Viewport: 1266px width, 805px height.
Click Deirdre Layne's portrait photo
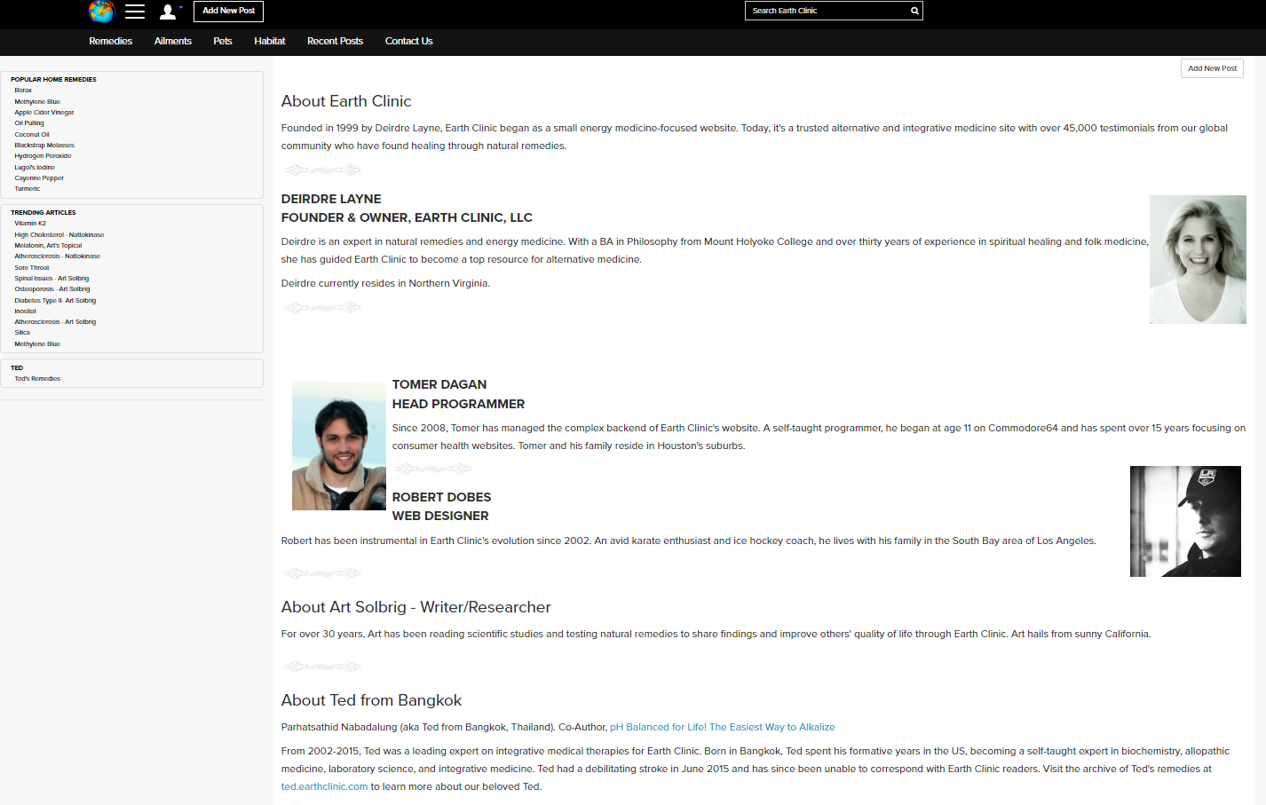click(1198, 259)
